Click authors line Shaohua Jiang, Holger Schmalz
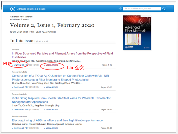Screen dimensions: 178x134 [x=47, y=124]
